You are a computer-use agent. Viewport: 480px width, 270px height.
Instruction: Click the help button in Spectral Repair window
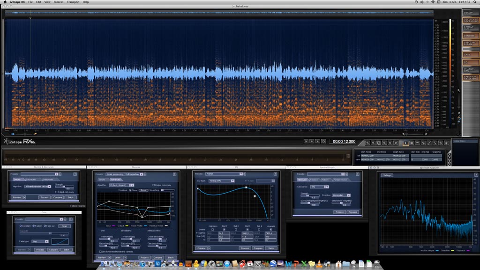point(357,174)
